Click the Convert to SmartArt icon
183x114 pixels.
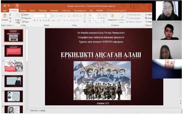[85, 21]
